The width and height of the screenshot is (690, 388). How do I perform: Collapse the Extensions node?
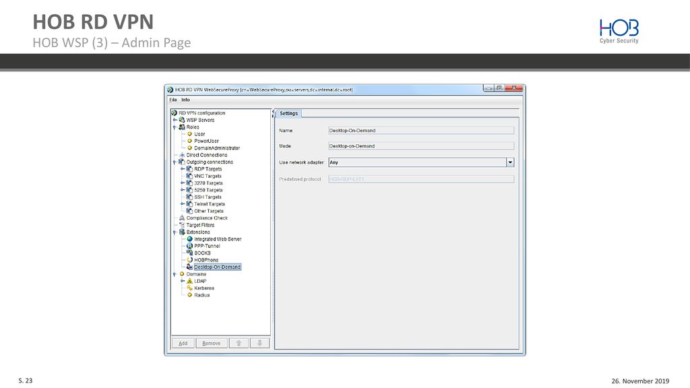[x=175, y=232]
